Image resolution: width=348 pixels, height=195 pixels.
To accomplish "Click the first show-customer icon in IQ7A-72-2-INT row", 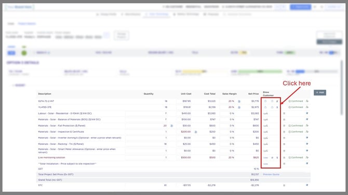I will (x=265, y=101).
